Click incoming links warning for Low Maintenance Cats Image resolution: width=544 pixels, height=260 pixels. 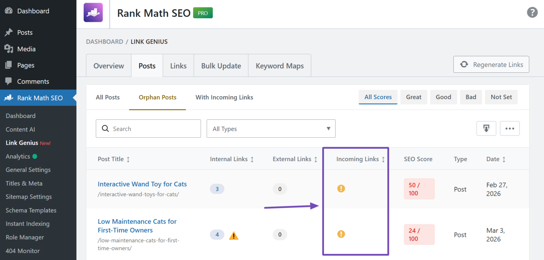click(x=341, y=234)
